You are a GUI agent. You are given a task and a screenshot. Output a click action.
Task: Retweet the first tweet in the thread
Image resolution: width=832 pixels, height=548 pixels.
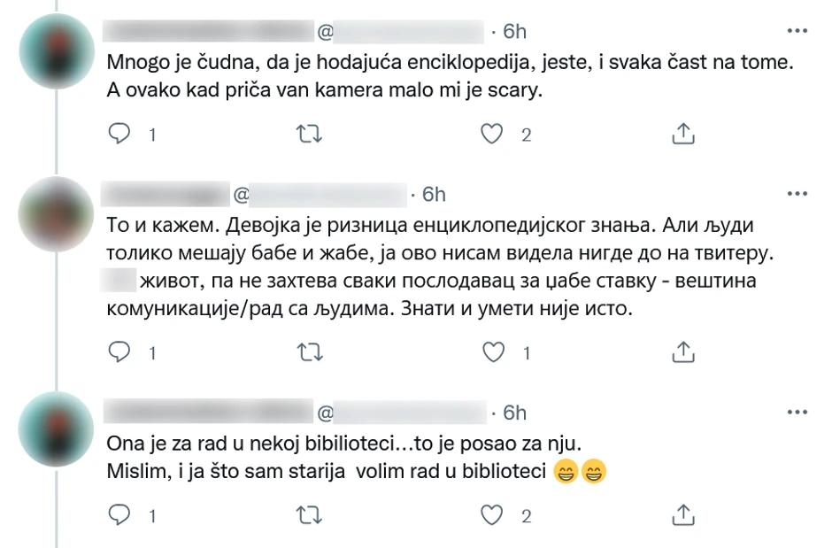[308, 134]
